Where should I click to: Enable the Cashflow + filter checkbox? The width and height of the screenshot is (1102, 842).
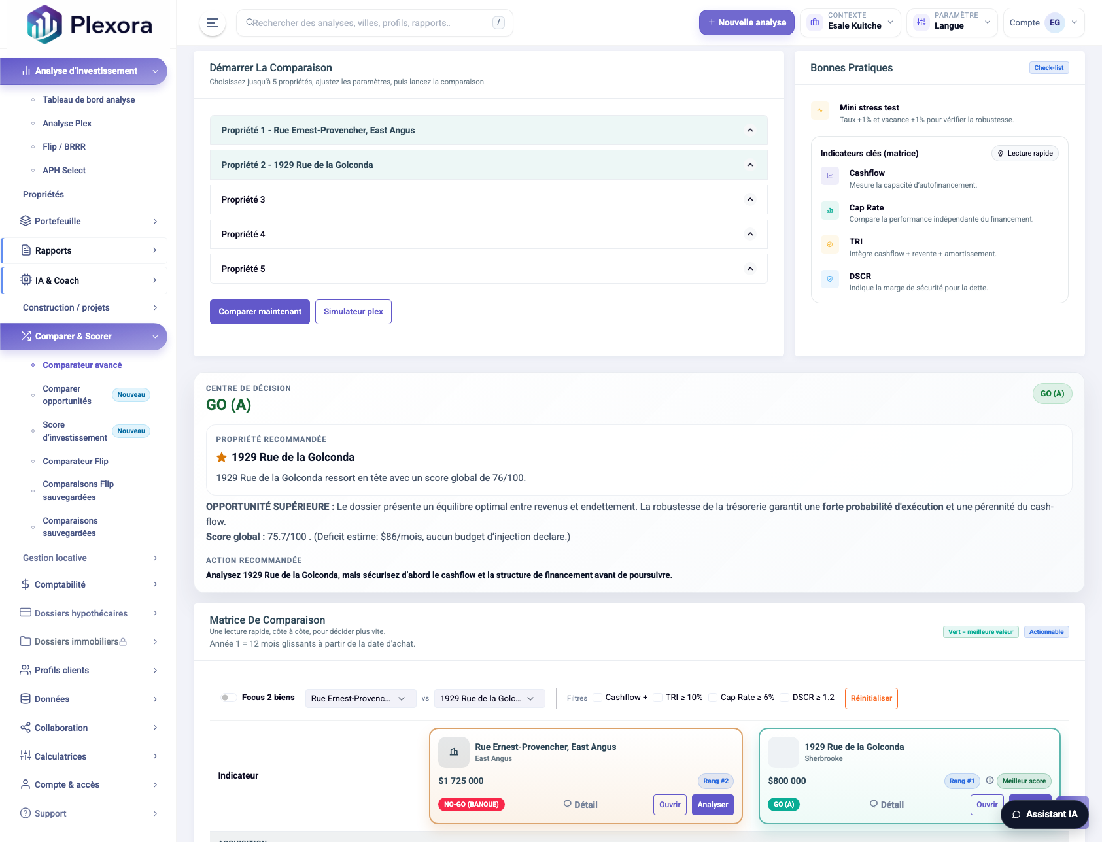pyautogui.click(x=597, y=698)
